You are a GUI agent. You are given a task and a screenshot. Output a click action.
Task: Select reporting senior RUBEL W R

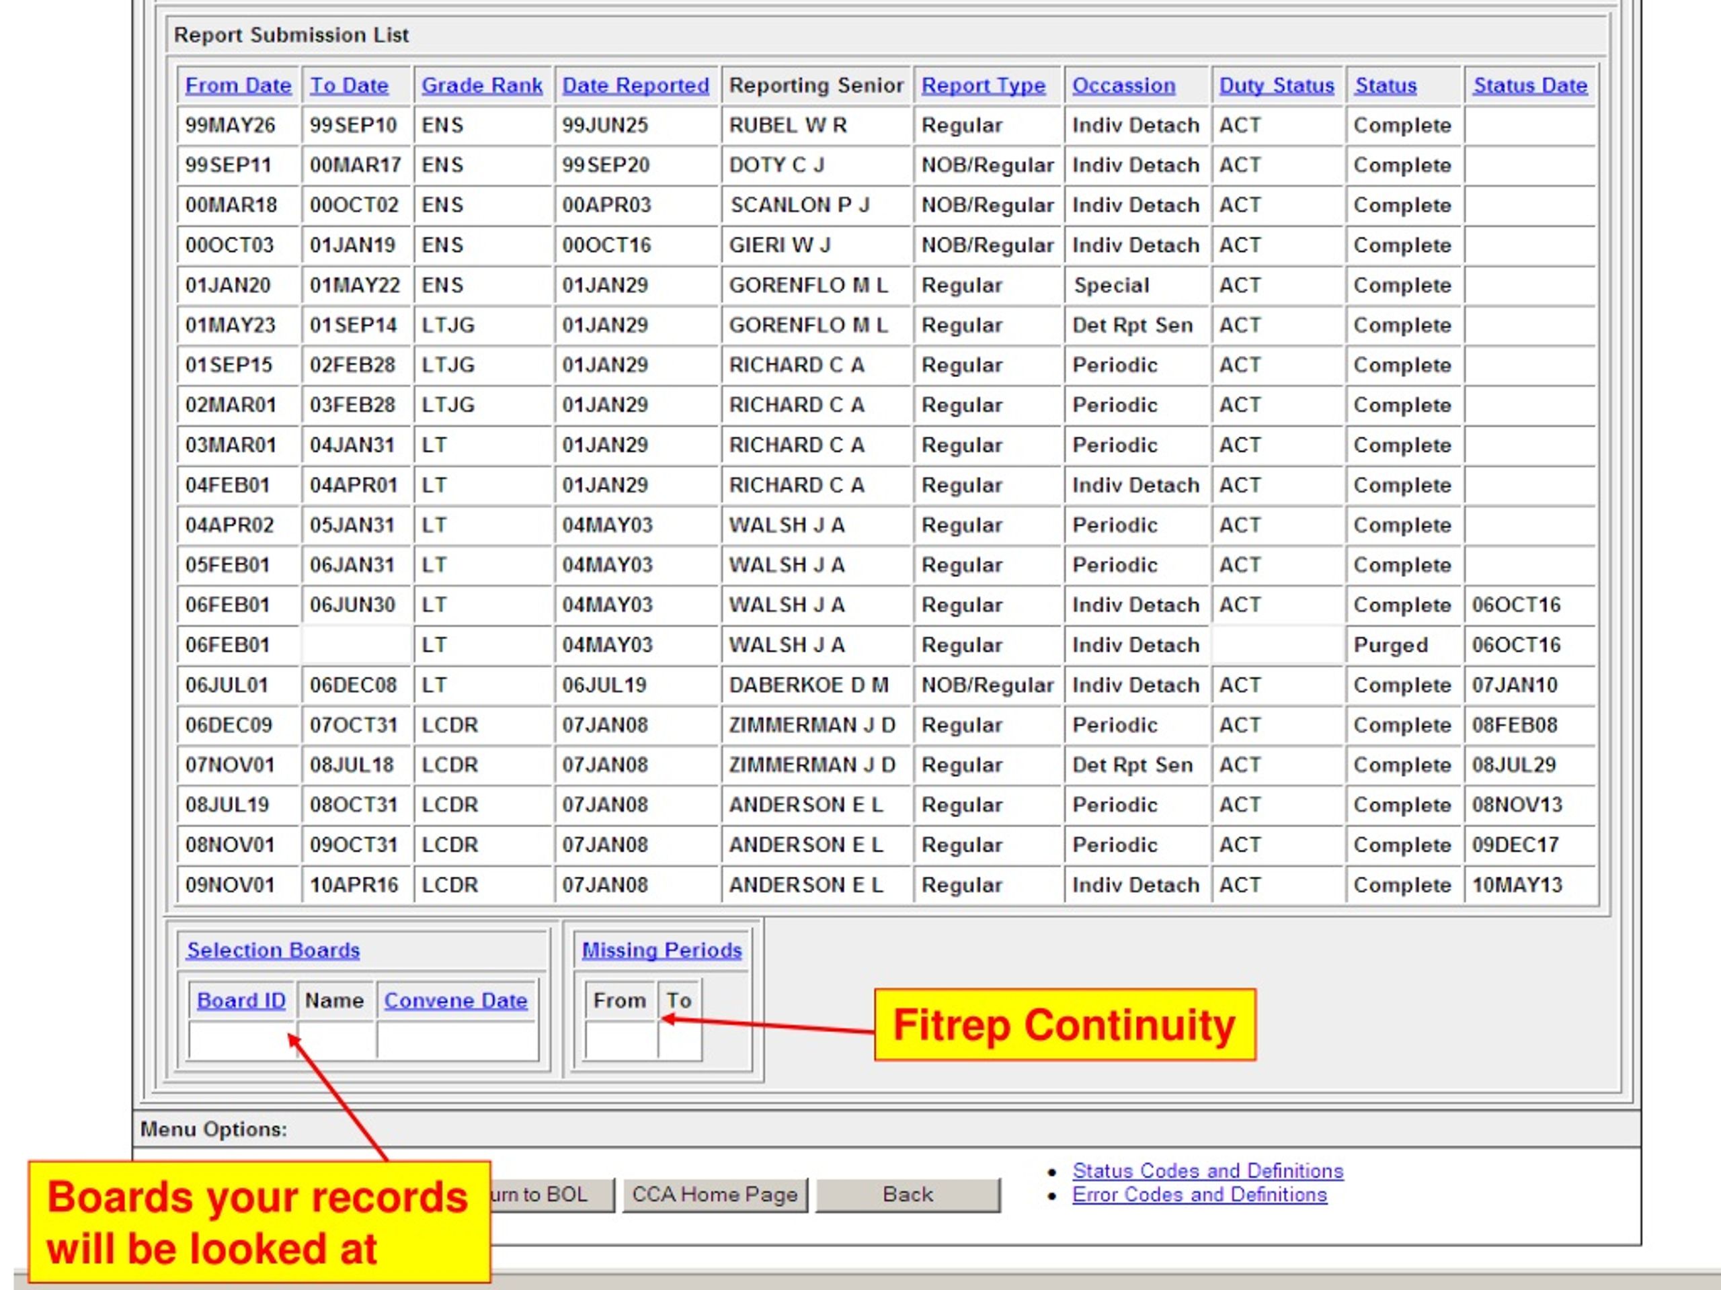point(816,125)
